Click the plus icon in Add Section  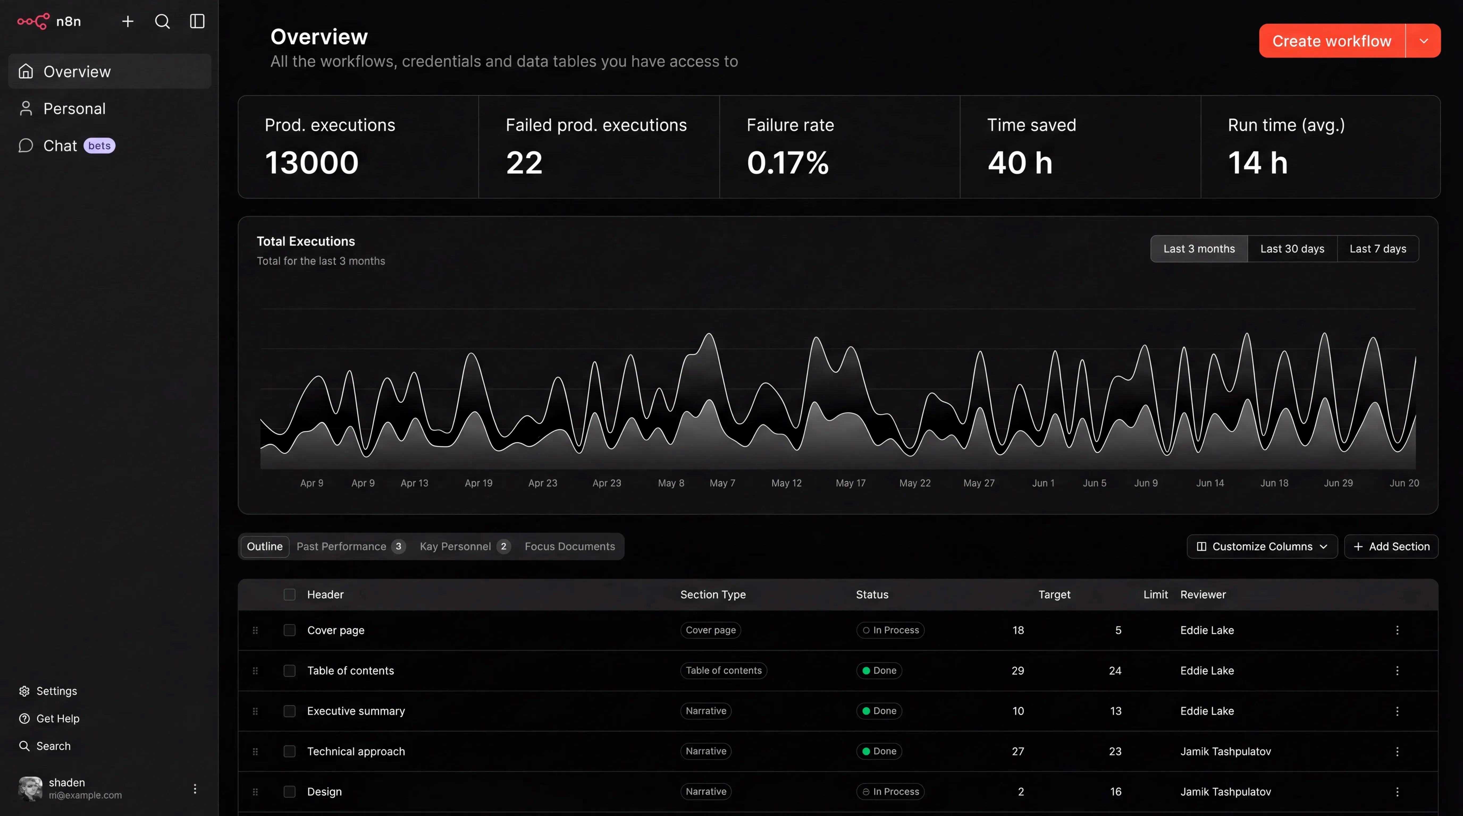[1358, 546]
